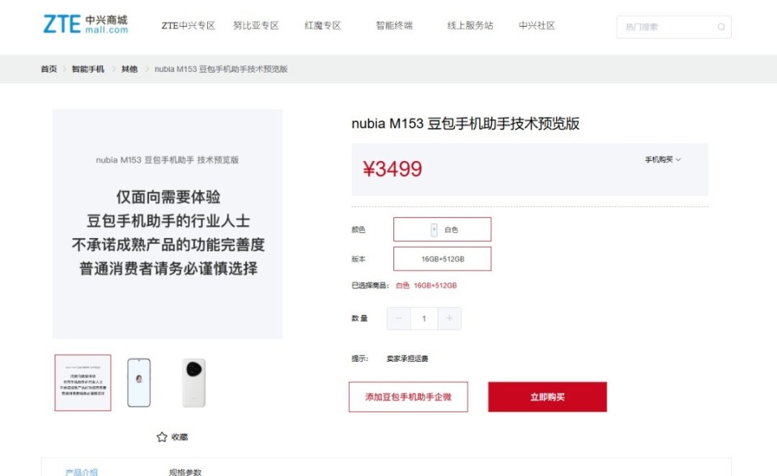
Task: Click the search magnifier icon
Action: tap(720, 27)
